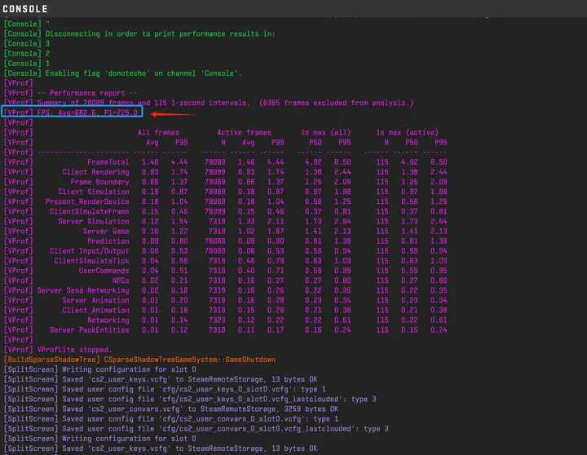Select the 'cs2_user_convars_0_slot0.vcfg_lastclouded' type 3 line
This screenshot has width=587, height=455.
coord(196,429)
